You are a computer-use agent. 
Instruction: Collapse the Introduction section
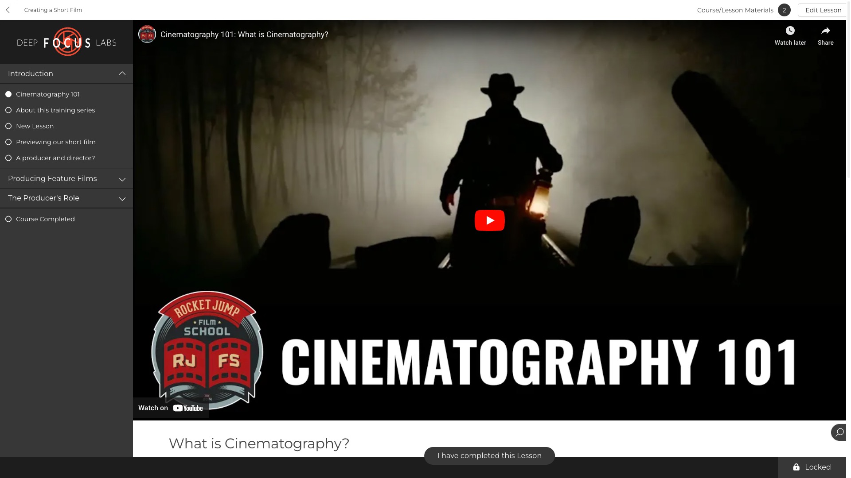pos(122,73)
